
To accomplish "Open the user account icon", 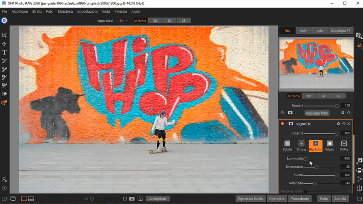I will [4, 180].
